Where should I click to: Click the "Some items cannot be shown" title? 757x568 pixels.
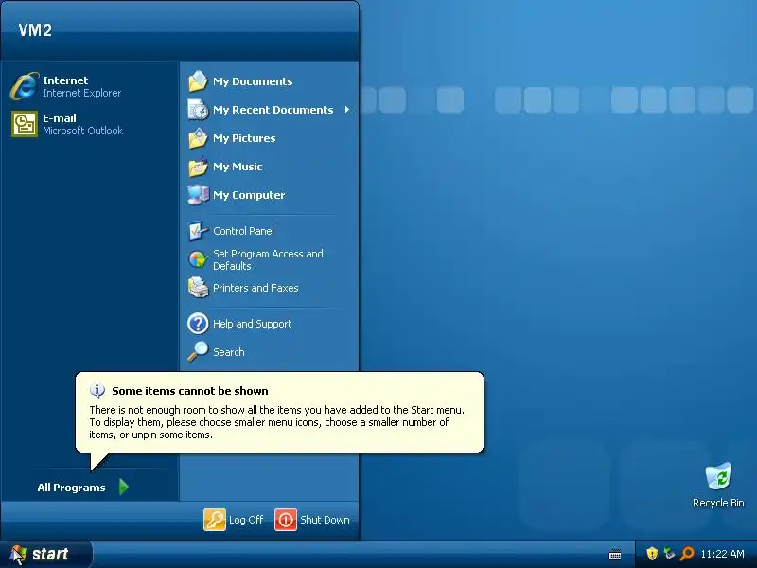pyautogui.click(x=190, y=391)
